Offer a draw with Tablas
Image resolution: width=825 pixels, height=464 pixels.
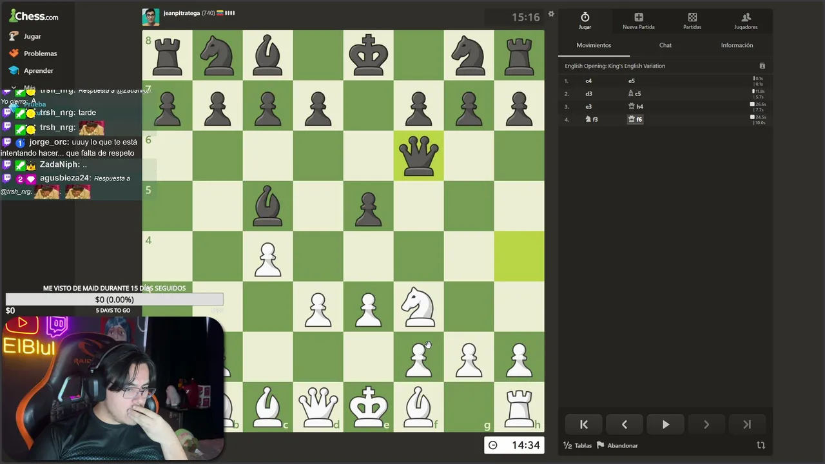point(577,445)
